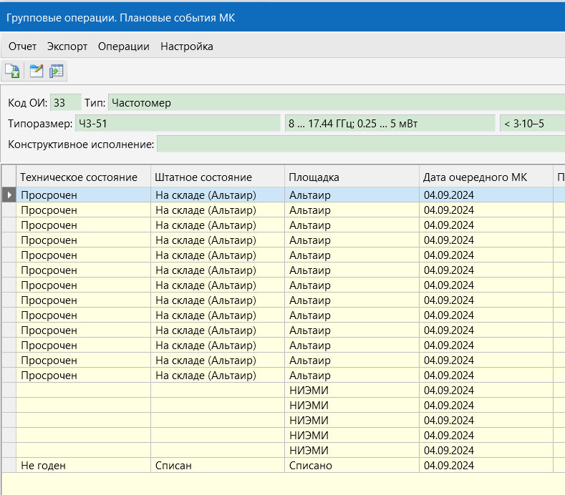Click the Тип field showing Частотомер

point(336,102)
